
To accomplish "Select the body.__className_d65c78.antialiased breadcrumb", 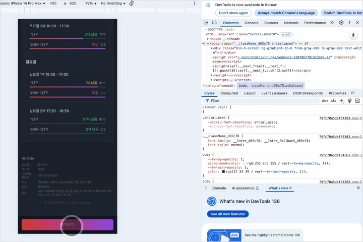I will coord(270,85).
